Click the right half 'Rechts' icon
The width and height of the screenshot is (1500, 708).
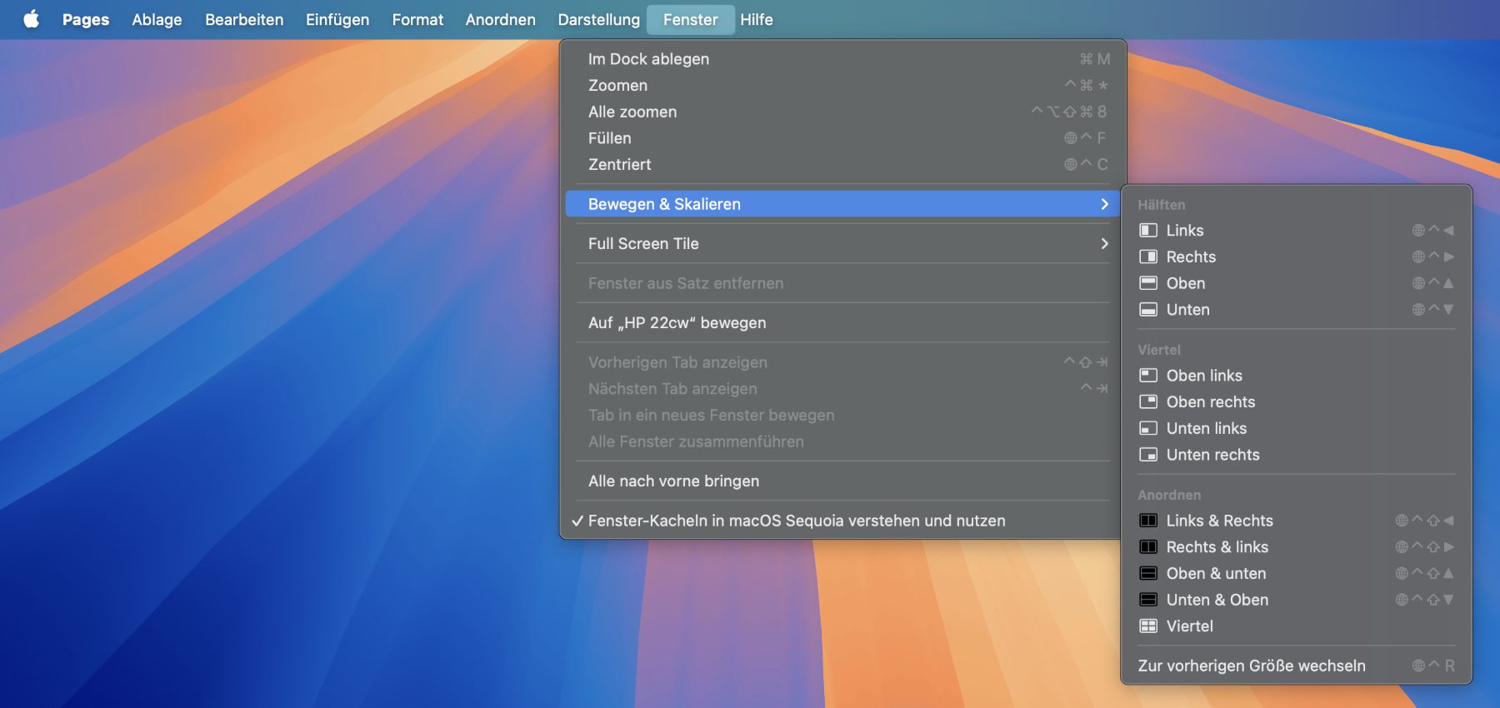pos(1148,257)
